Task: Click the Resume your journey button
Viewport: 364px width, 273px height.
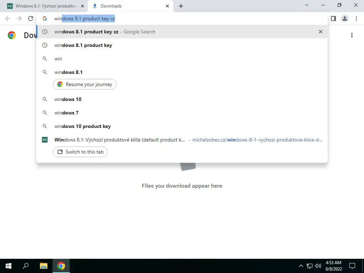Action: [85, 84]
